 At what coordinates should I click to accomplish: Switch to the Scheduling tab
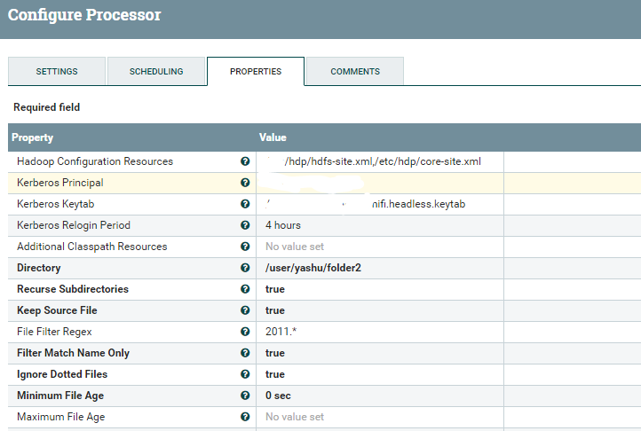156,72
